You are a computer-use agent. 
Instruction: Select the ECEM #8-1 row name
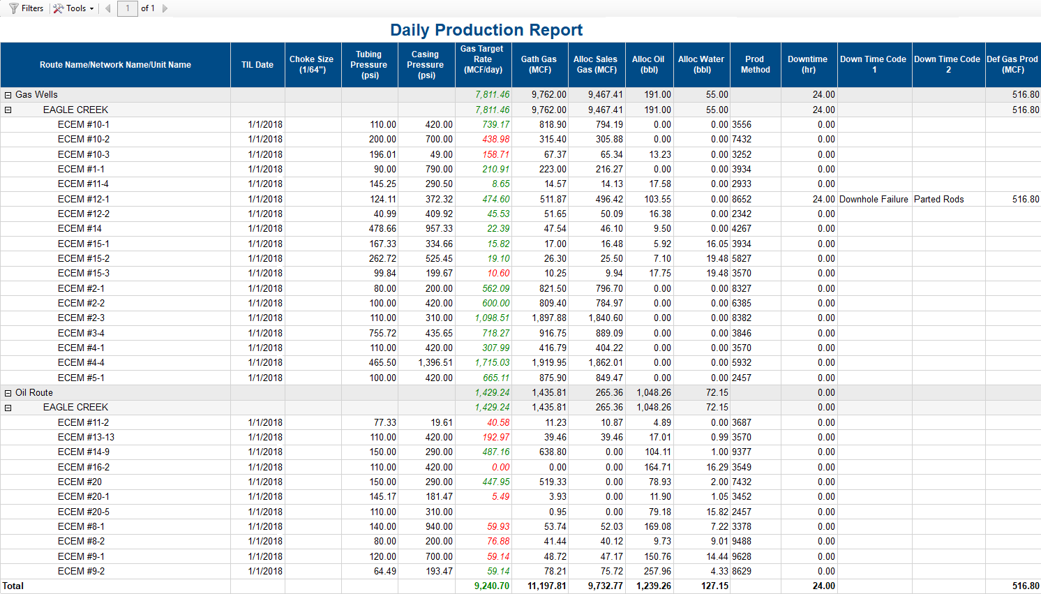[81, 526]
